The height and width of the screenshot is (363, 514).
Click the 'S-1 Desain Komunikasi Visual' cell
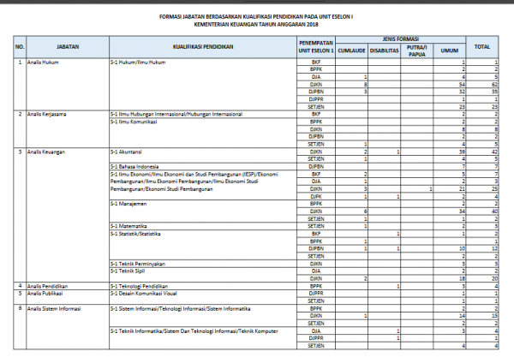[203, 297]
